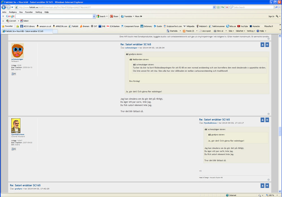Open the YouTube bookmark
Screen dimensions: 282x197
243,26
